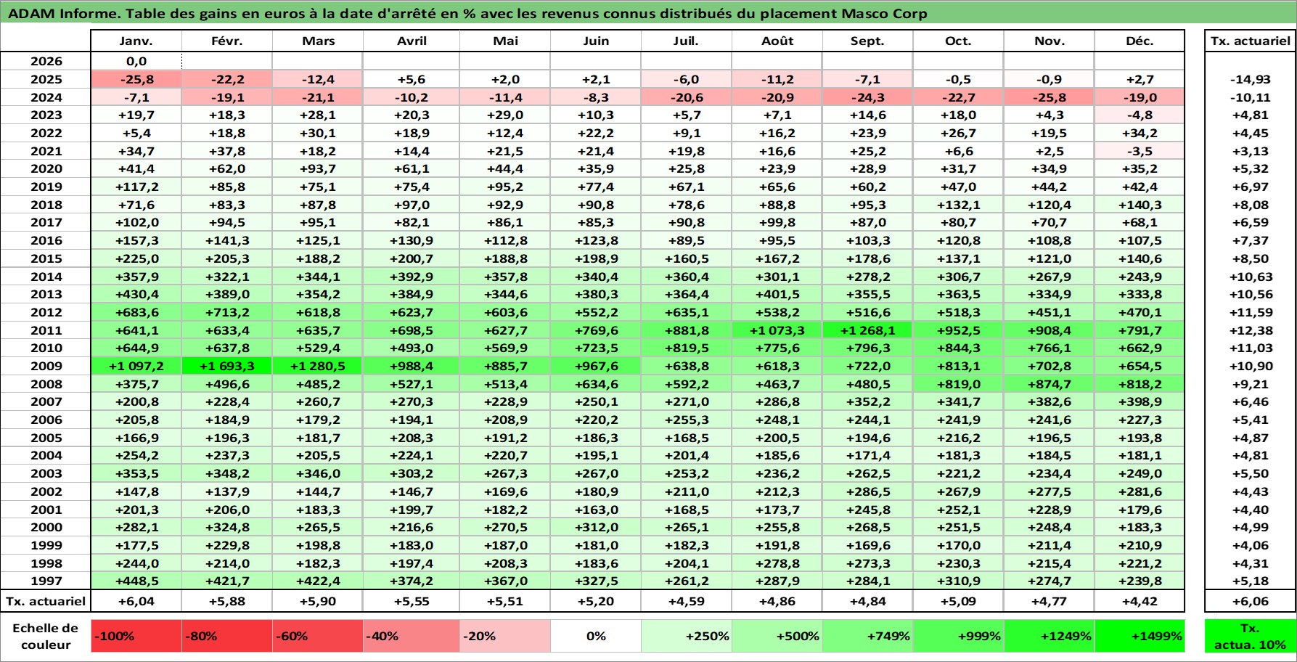Image resolution: width=1297 pixels, height=662 pixels.
Task: Click the +1 280,5 cell for Mars 2009
Action: tap(318, 366)
